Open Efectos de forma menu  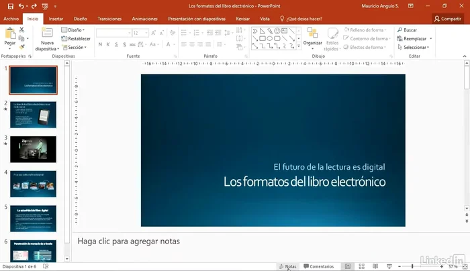(365, 48)
